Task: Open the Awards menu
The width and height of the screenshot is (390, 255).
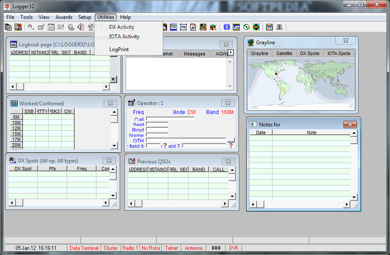Action: [64, 17]
